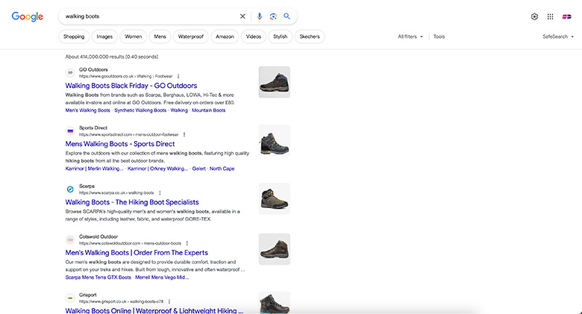Viewport: 582px width, 314px height.
Task: Select the Stylish filter chip
Action: tap(281, 37)
